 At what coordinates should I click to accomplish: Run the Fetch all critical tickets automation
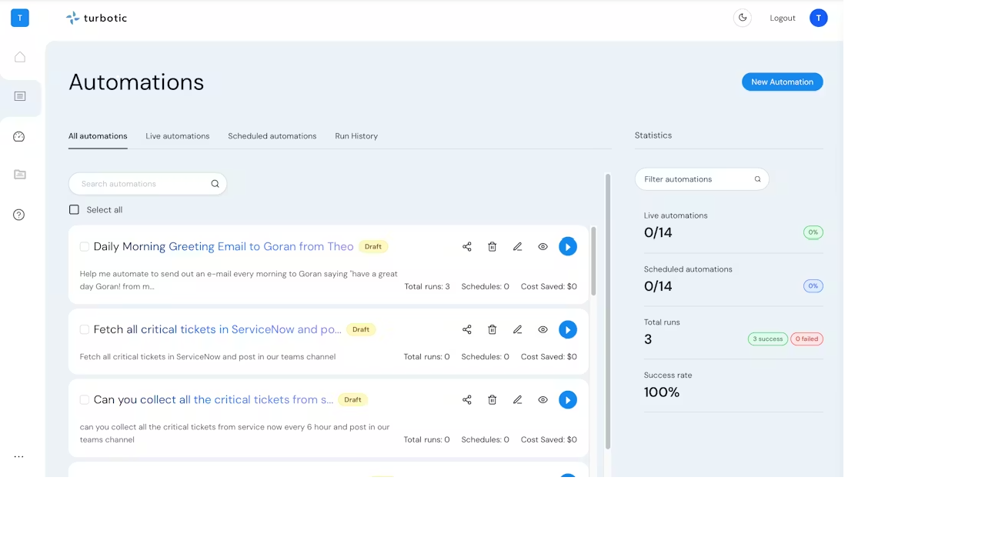coord(568,329)
